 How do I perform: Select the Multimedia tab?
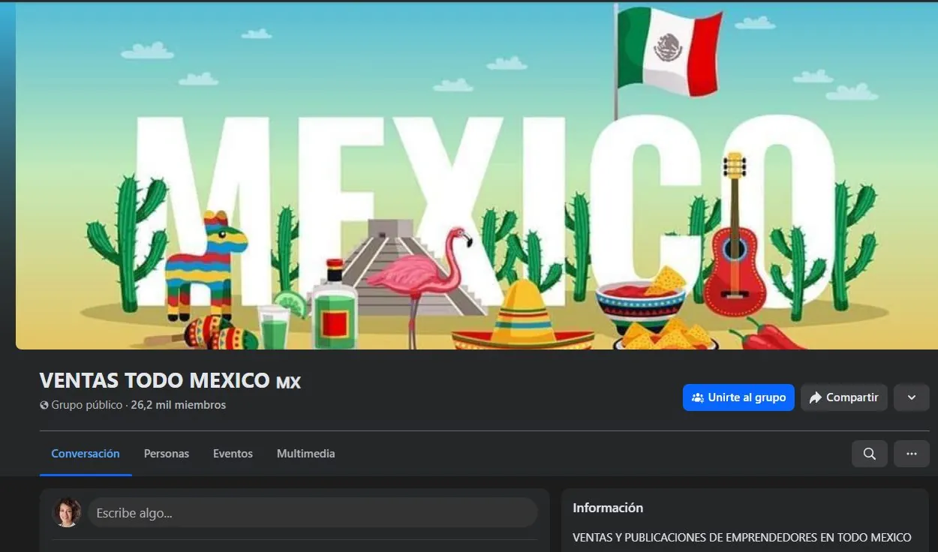coord(305,453)
